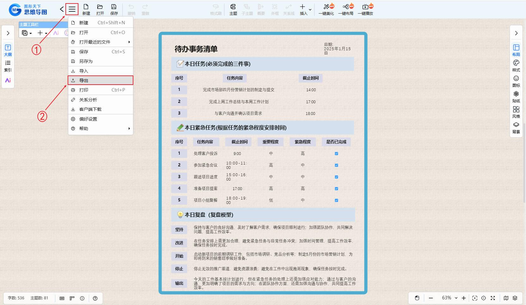The height and width of the screenshot is (305, 526).
Task: Toggle the checkbox for 准备项目提案 row
Action: 336,189
